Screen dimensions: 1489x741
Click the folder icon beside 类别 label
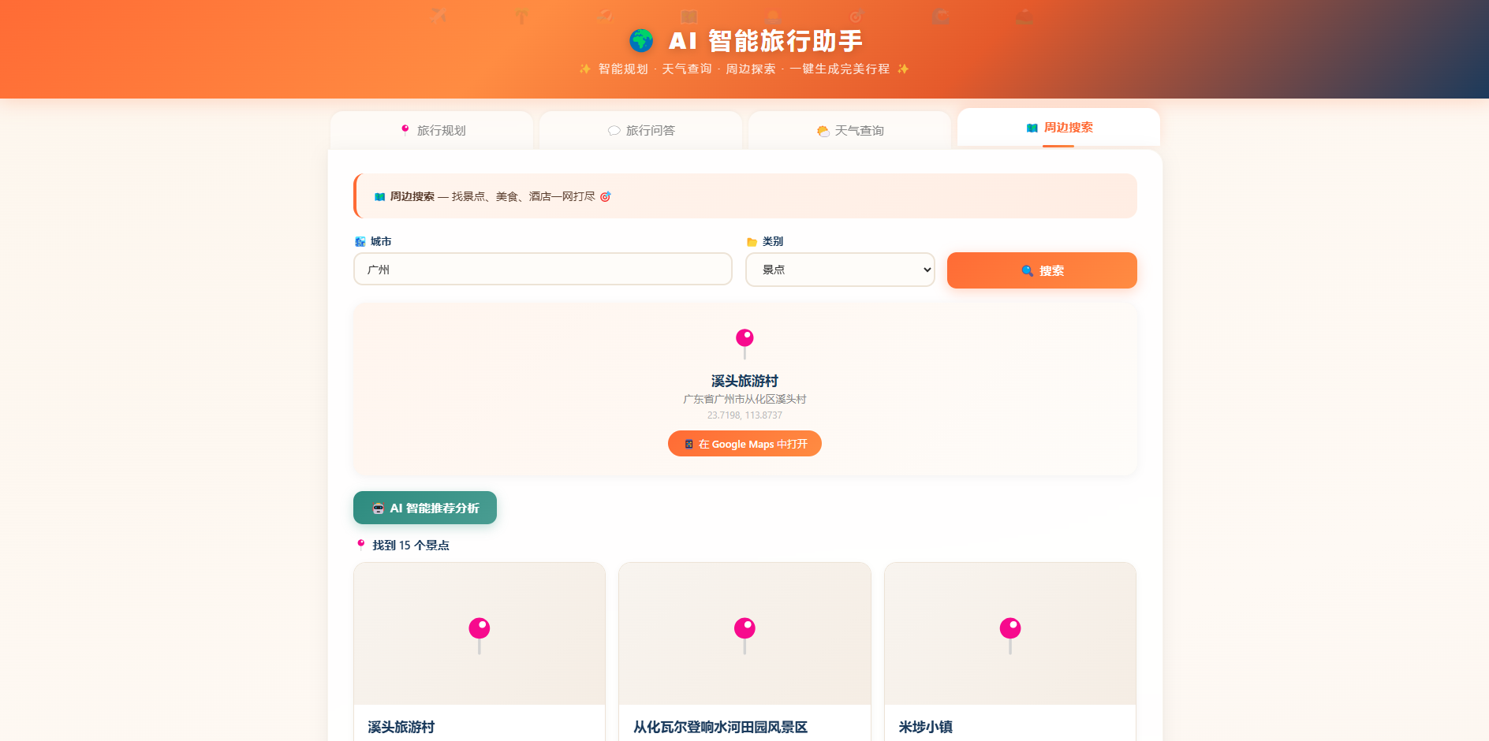[x=752, y=242]
